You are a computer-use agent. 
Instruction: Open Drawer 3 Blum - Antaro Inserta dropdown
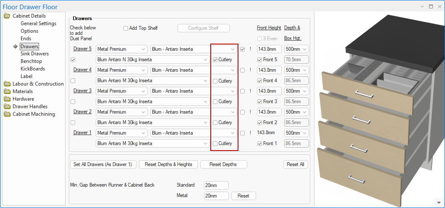[x=194, y=91]
